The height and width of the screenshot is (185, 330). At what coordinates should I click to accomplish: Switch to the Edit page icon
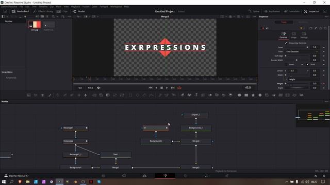(144, 176)
